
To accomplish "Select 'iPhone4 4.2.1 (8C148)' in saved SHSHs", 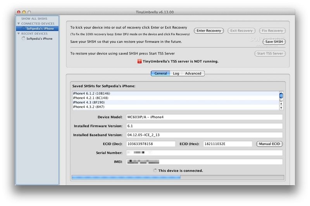I will pyautogui.click(x=176, y=98).
